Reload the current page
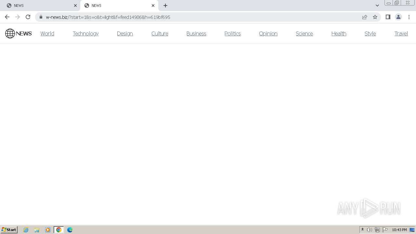The width and height of the screenshot is (416, 234). [x=28, y=17]
